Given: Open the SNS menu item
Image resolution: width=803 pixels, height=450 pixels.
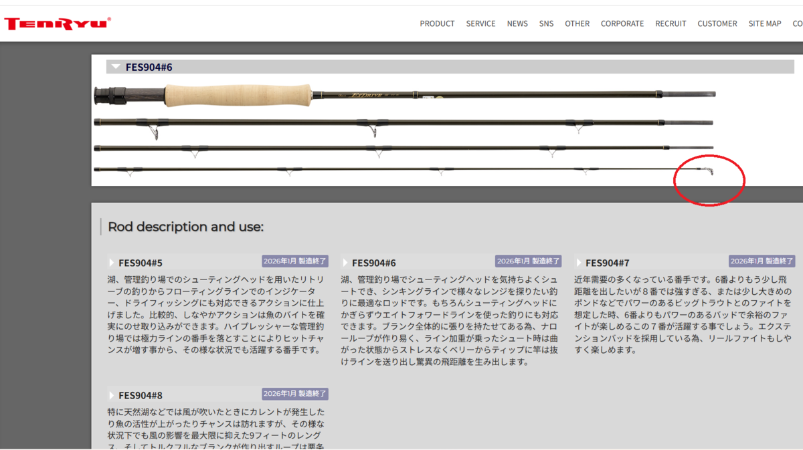Looking at the screenshot, I should pyautogui.click(x=546, y=23).
